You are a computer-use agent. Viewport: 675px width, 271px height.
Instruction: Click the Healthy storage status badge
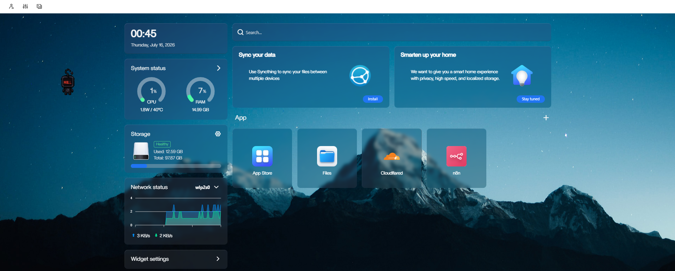(x=162, y=144)
